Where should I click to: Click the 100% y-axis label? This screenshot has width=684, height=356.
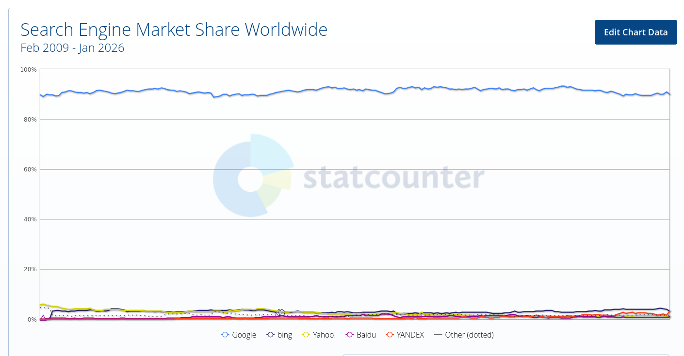tap(28, 70)
